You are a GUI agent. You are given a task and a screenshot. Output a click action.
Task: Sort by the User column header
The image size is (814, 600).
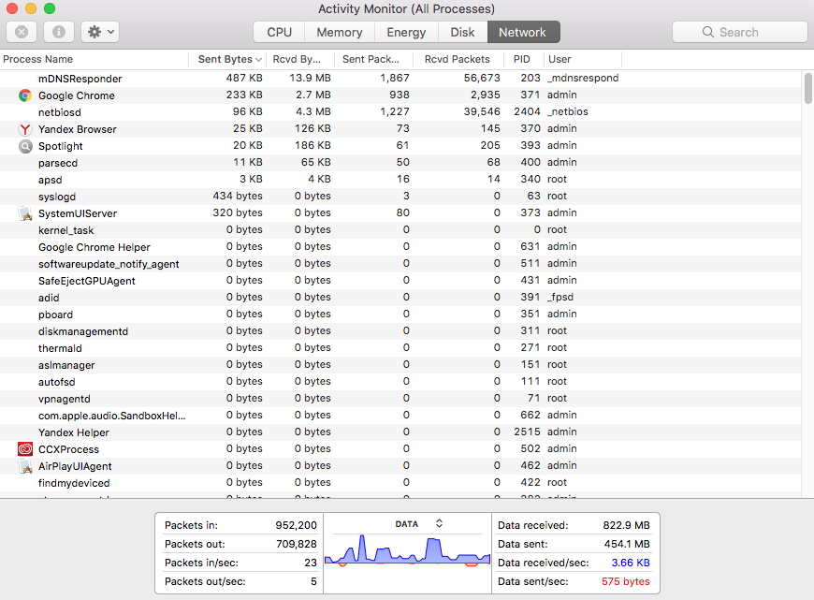pos(583,59)
